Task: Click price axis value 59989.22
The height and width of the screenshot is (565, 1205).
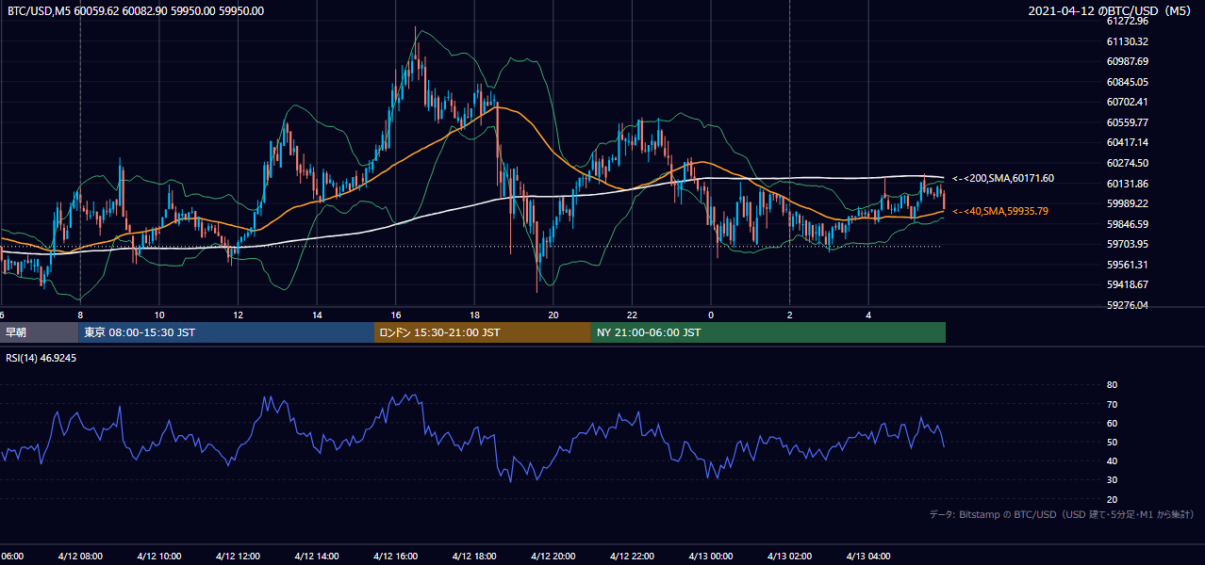Action: (1127, 203)
